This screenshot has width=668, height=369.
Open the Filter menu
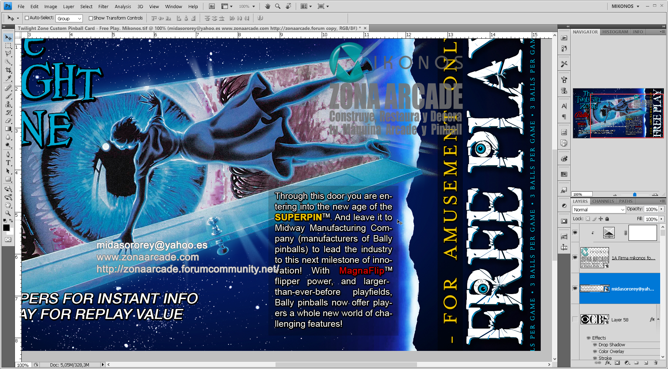point(103,6)
